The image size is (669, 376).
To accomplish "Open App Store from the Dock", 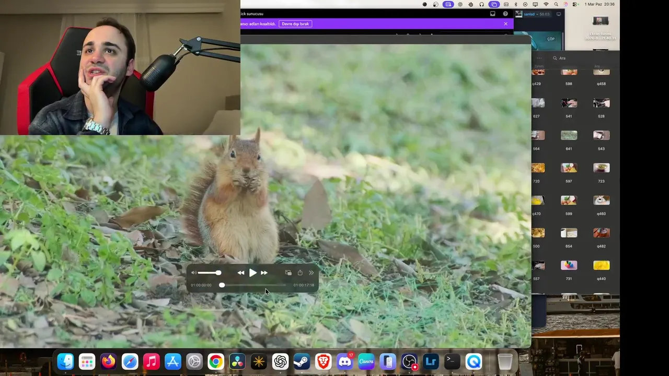I will (x=172, y=361).
